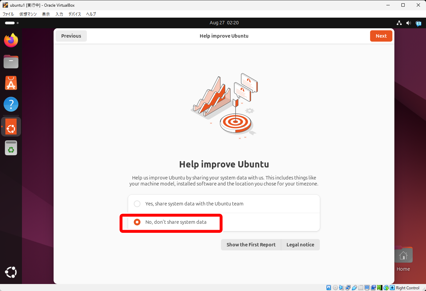Image resolution: width=426 pixels, height=291 pixels.
Task: Open the ファイル menu
Action: pos(8,14)
